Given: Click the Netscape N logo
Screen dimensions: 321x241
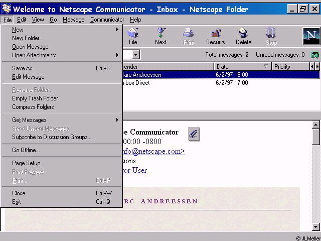Looking at the screenshot, I should 311,36.
